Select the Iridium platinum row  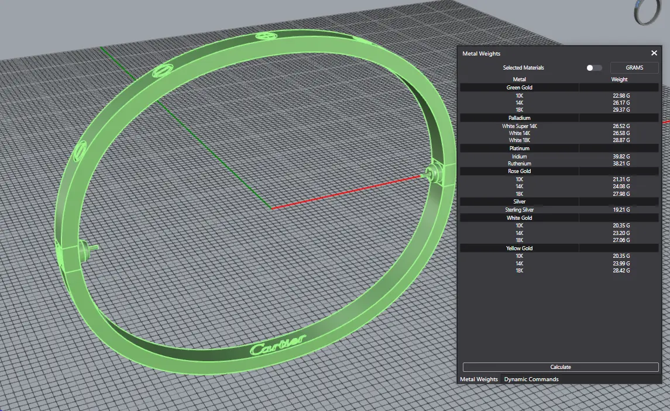click(x=519, y=157)
